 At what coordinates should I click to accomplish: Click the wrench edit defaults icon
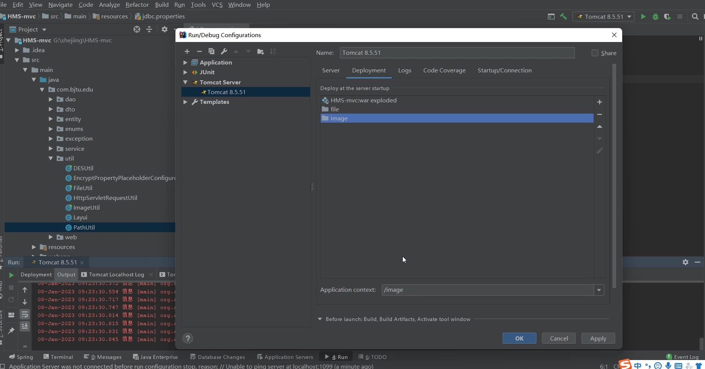click(x=224, y=51)
